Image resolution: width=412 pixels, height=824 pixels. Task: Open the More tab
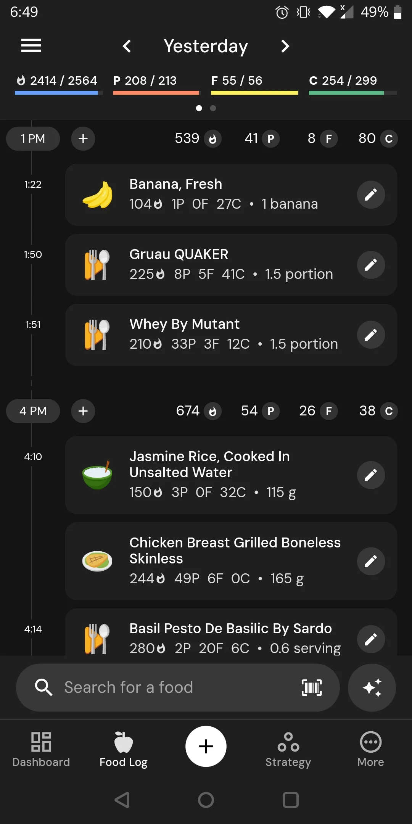(371, 749)
